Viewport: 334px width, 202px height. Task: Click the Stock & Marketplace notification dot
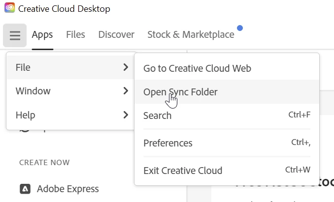click(240, 28)
